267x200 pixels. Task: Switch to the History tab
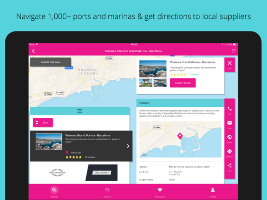point(107,192)
